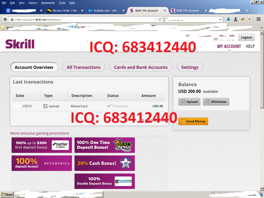This screenshot has height=198, width=264.
Task: Open the Firefox hamburger menu
Action: point(258,19)
